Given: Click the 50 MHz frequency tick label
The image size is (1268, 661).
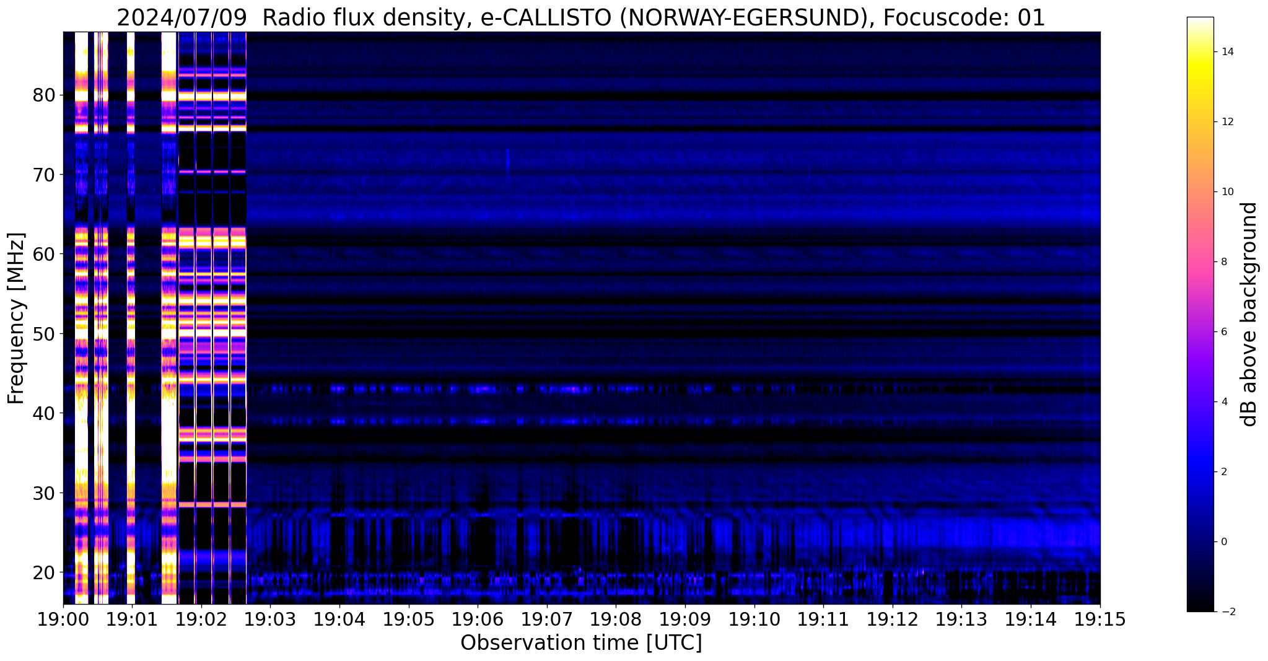Looking at the screenshot, I should [x=45, y=334].
